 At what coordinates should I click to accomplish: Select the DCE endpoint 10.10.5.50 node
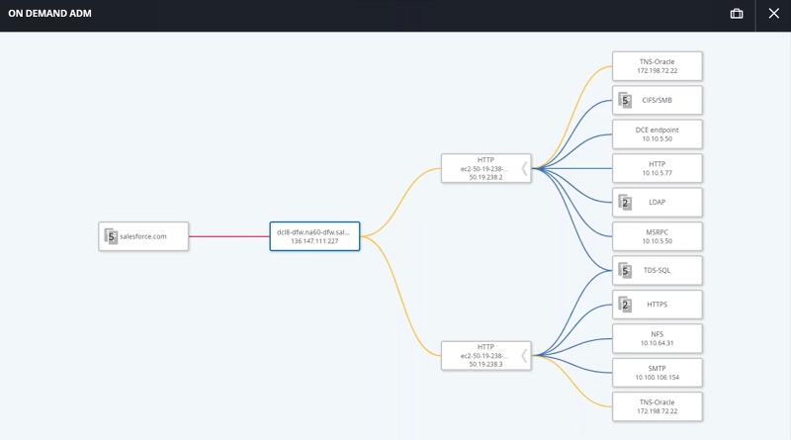pos(657,134)
